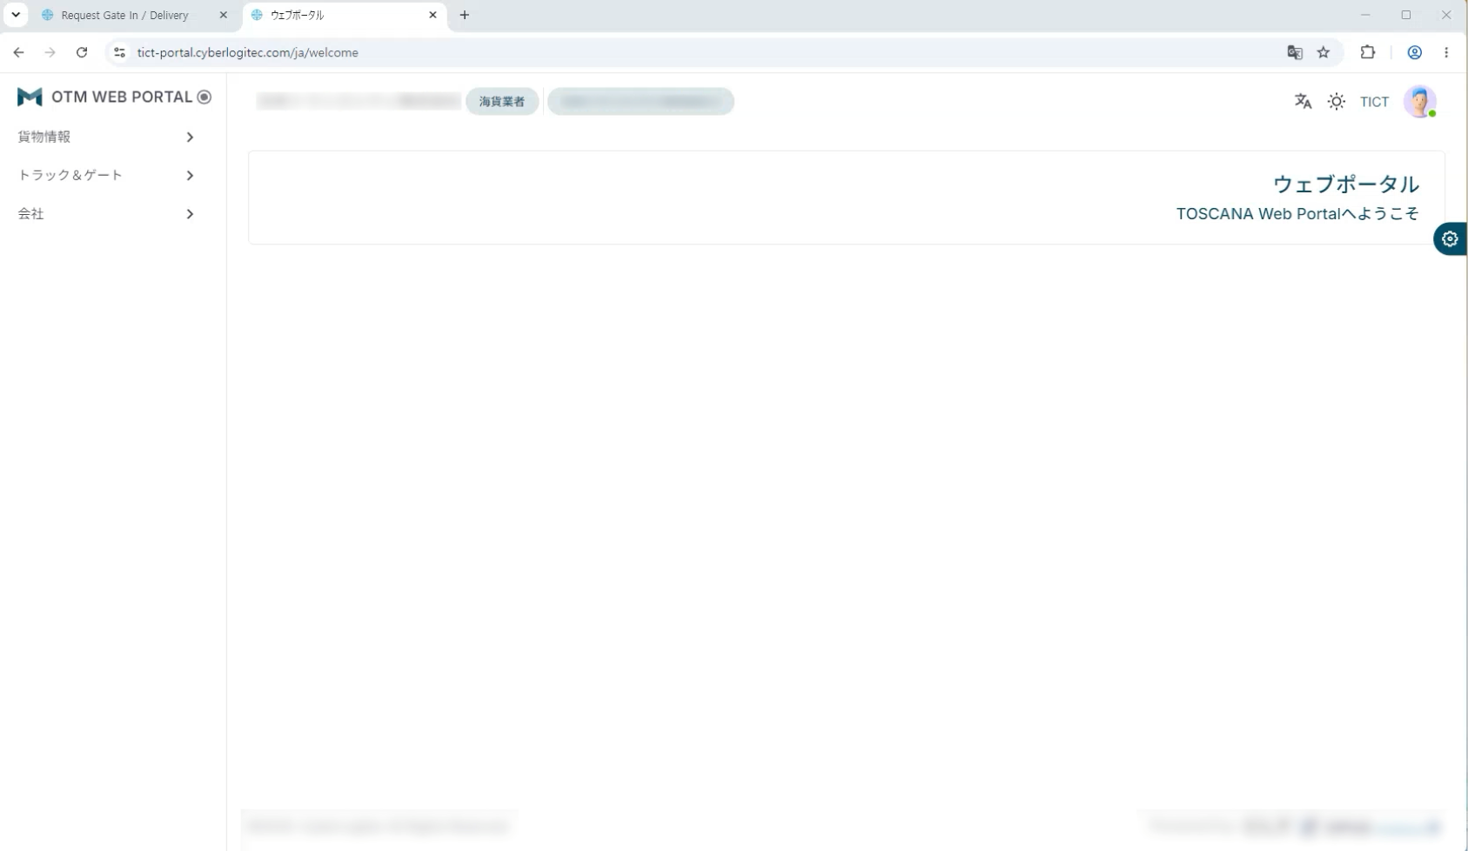The image size is (1468, 851).
Task: Click the TICT terminal label
Action: [x=1374, y=102]
